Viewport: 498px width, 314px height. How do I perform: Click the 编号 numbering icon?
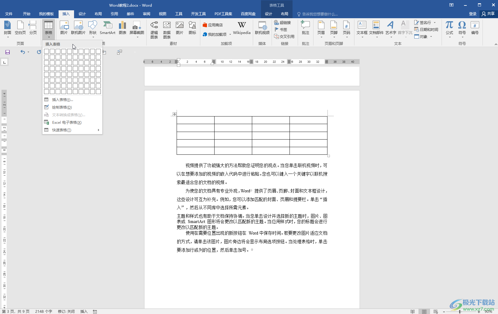click(x=475, y=28)
